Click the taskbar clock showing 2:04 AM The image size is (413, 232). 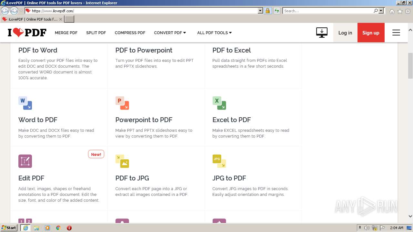[397, 228]
